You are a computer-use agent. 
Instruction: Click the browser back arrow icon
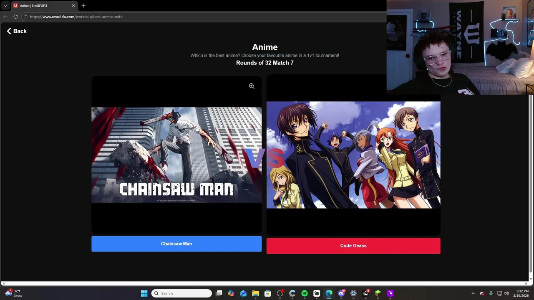click(x=5, y=17)
